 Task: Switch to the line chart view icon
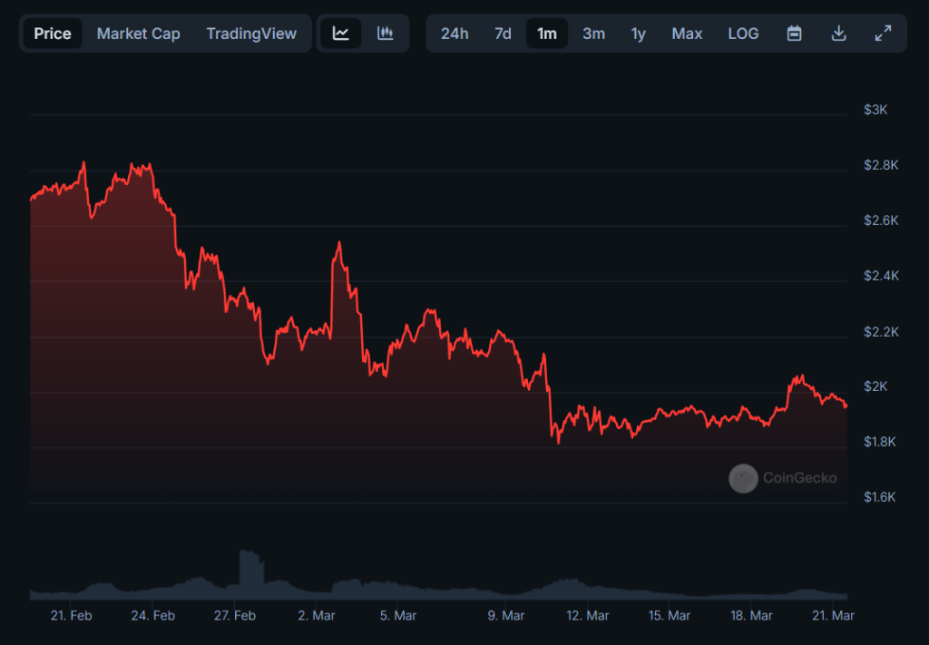341,34
